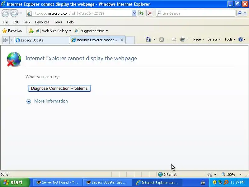The width and height of the screenshot is (249, 187).
Task: Show Quick Tabs thumbnail view
Action: click(6, 40)
